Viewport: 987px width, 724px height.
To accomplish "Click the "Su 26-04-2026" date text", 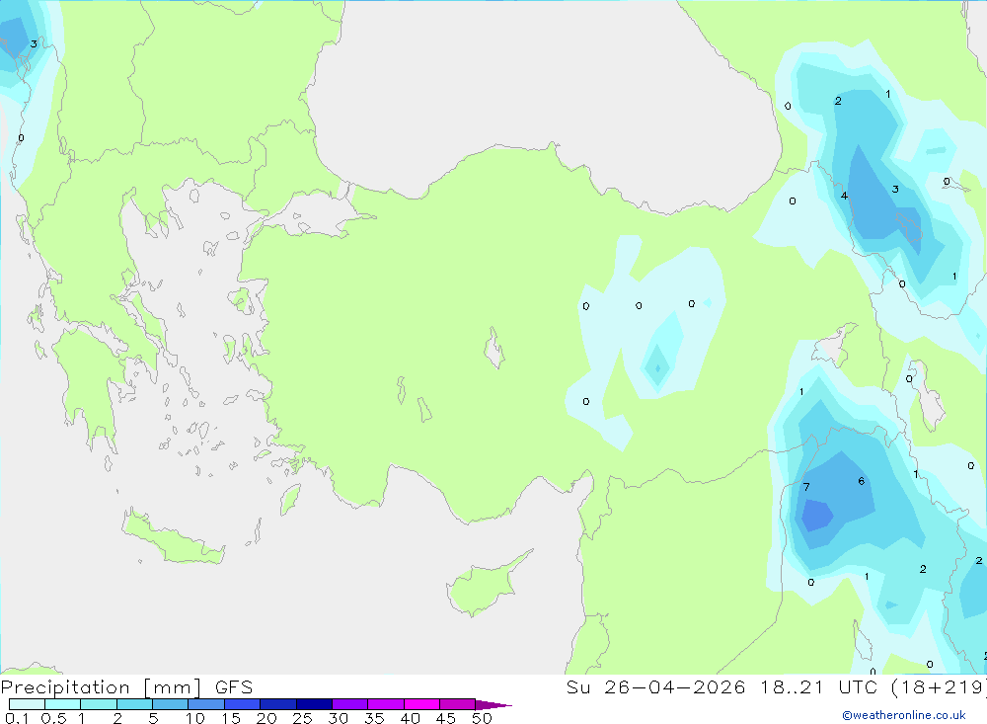I will [656, 687].
